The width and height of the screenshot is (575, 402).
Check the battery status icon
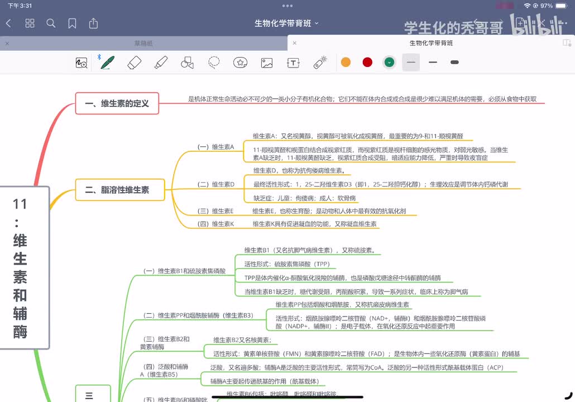click(562, 6)
